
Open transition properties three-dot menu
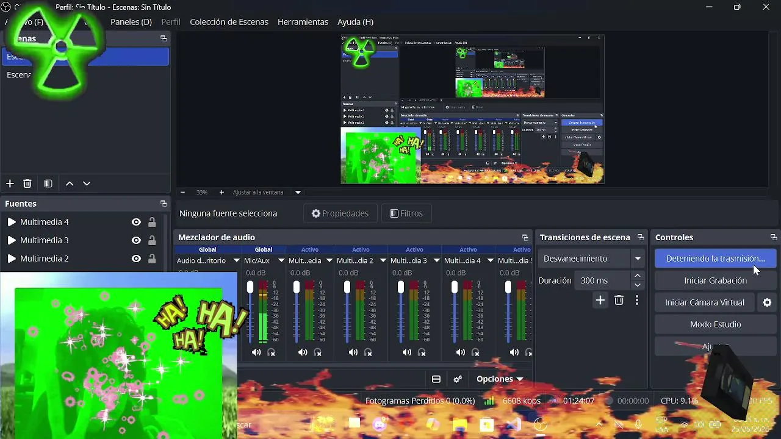[637, 300]
